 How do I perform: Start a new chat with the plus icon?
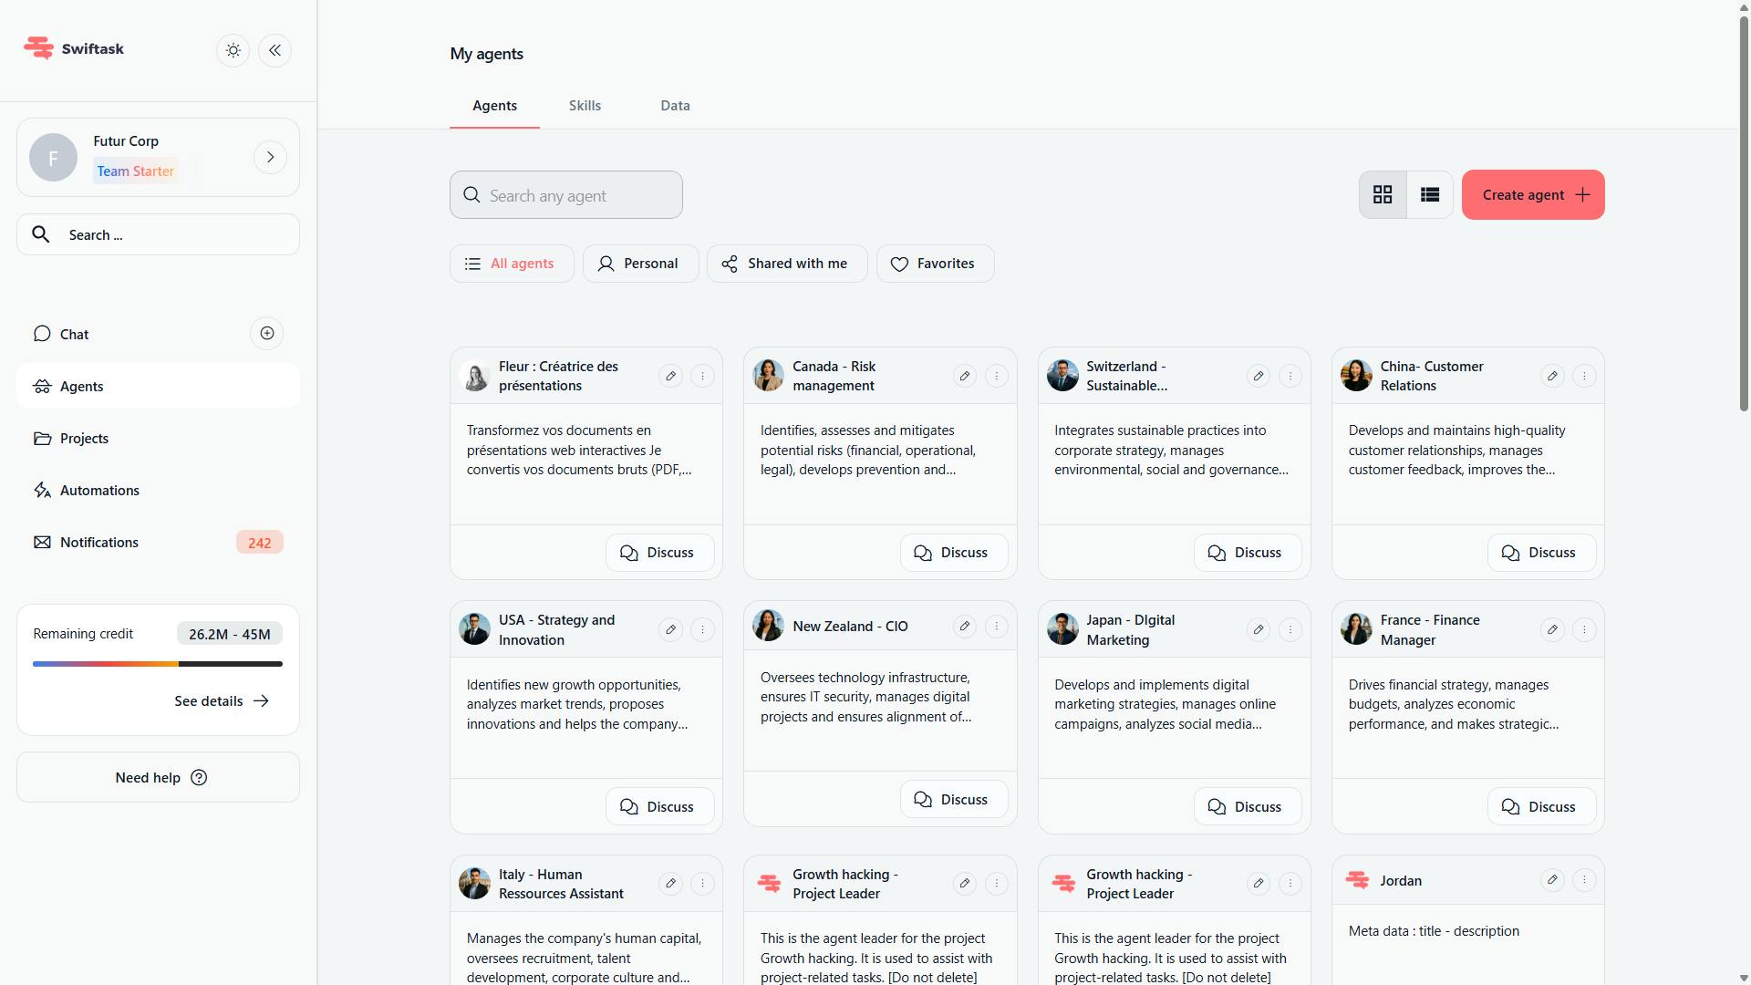[x=266, y=333]
